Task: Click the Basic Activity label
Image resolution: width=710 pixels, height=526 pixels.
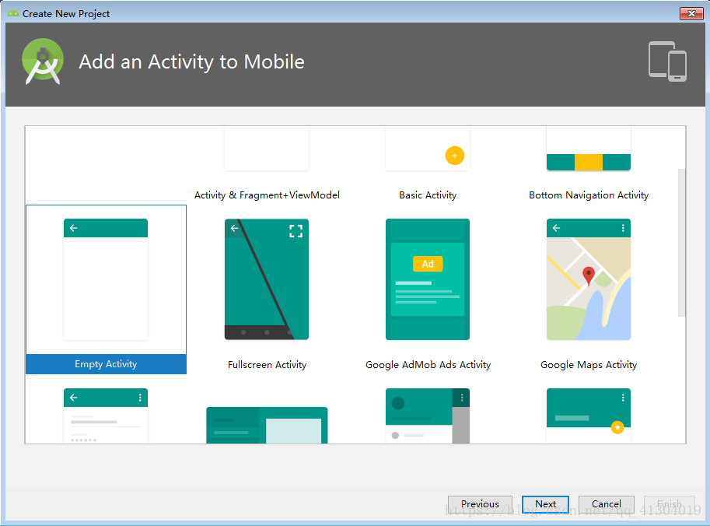Action: [x=428, y=195]
